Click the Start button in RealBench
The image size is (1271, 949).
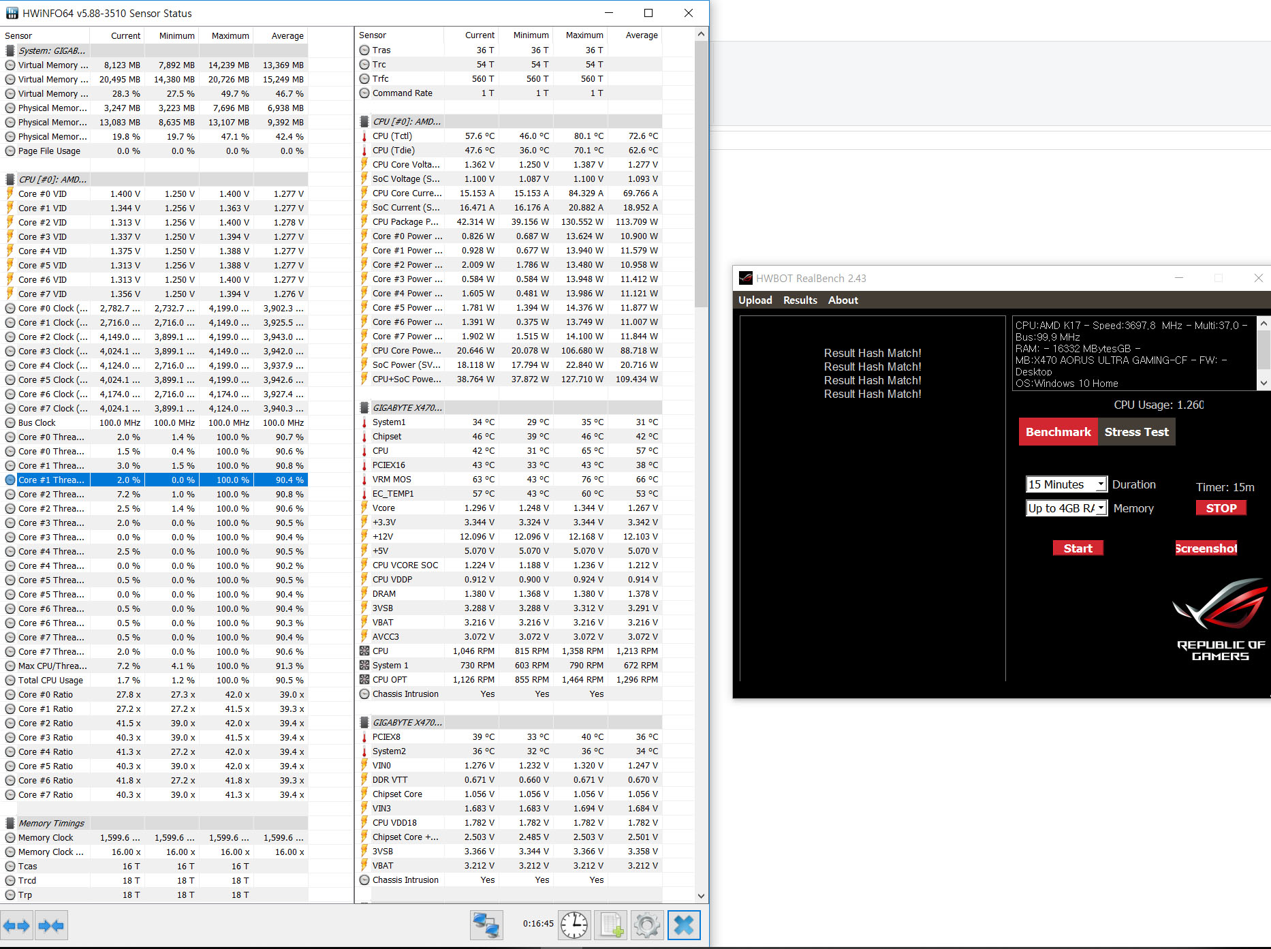pyautogui.click(x=1078, y=548)
